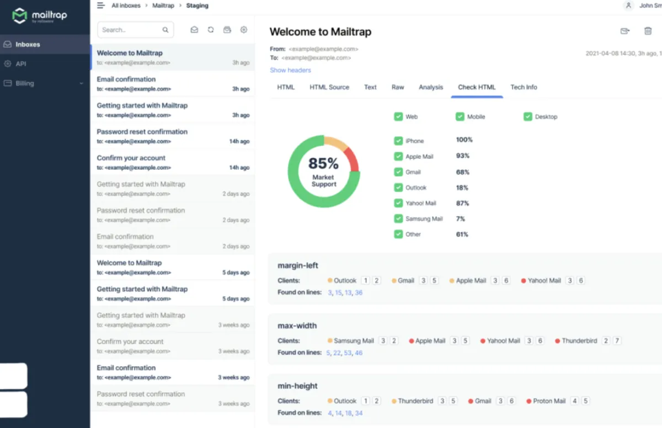Open the Raw tab
The width and height of the screenshot is (662, 428).
click(398, 87)
